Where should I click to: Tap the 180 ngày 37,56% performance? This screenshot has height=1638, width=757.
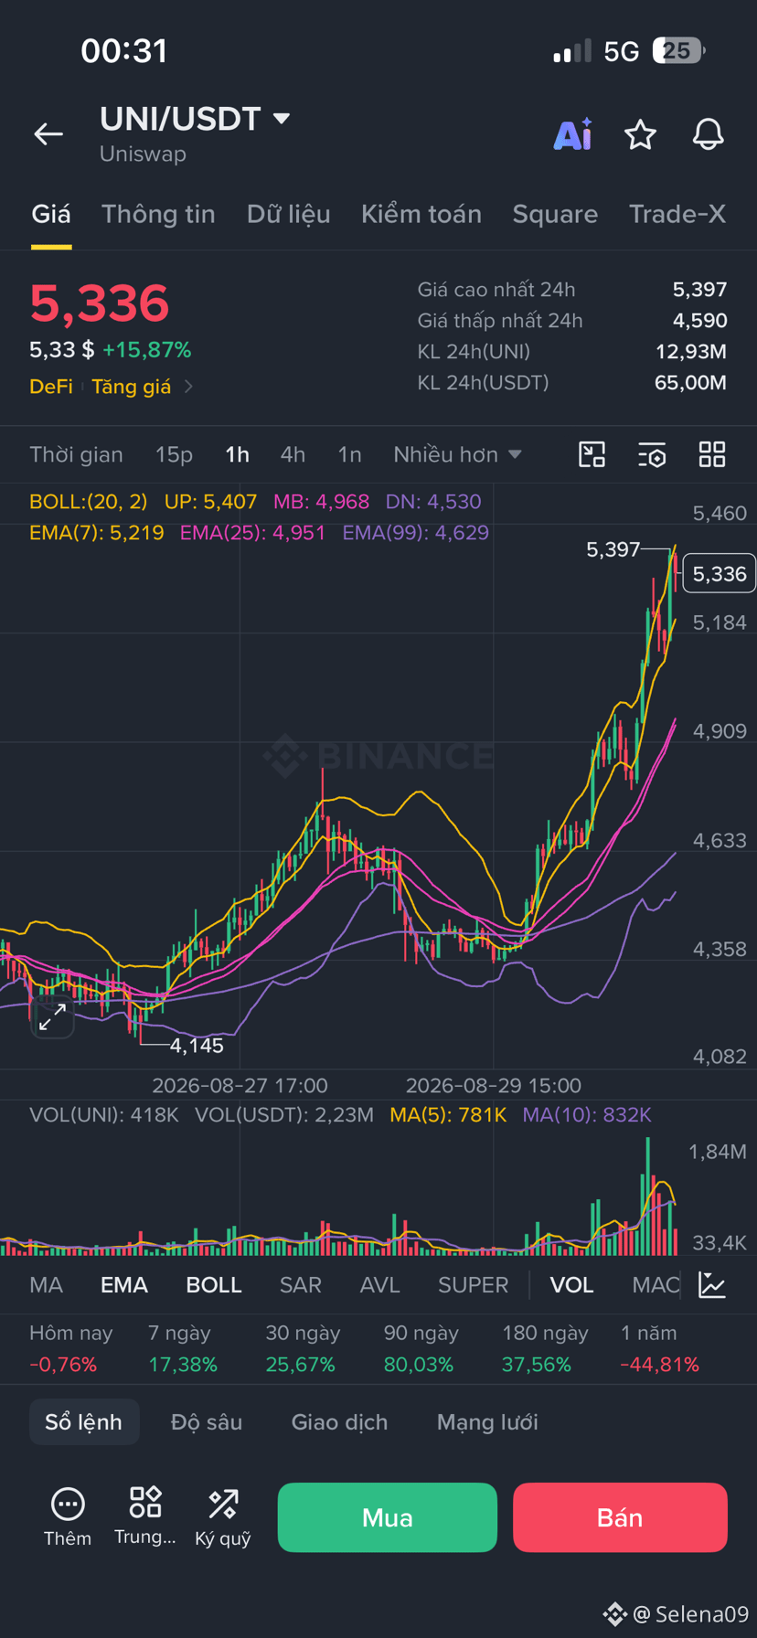545,1348
